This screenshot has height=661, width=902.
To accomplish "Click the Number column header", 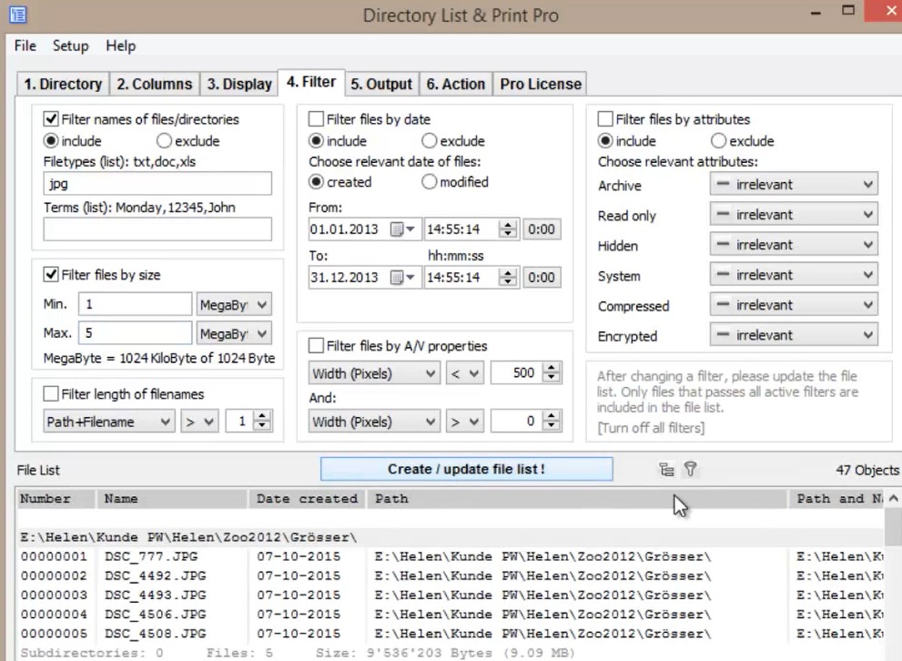I will tap(56, 499).
